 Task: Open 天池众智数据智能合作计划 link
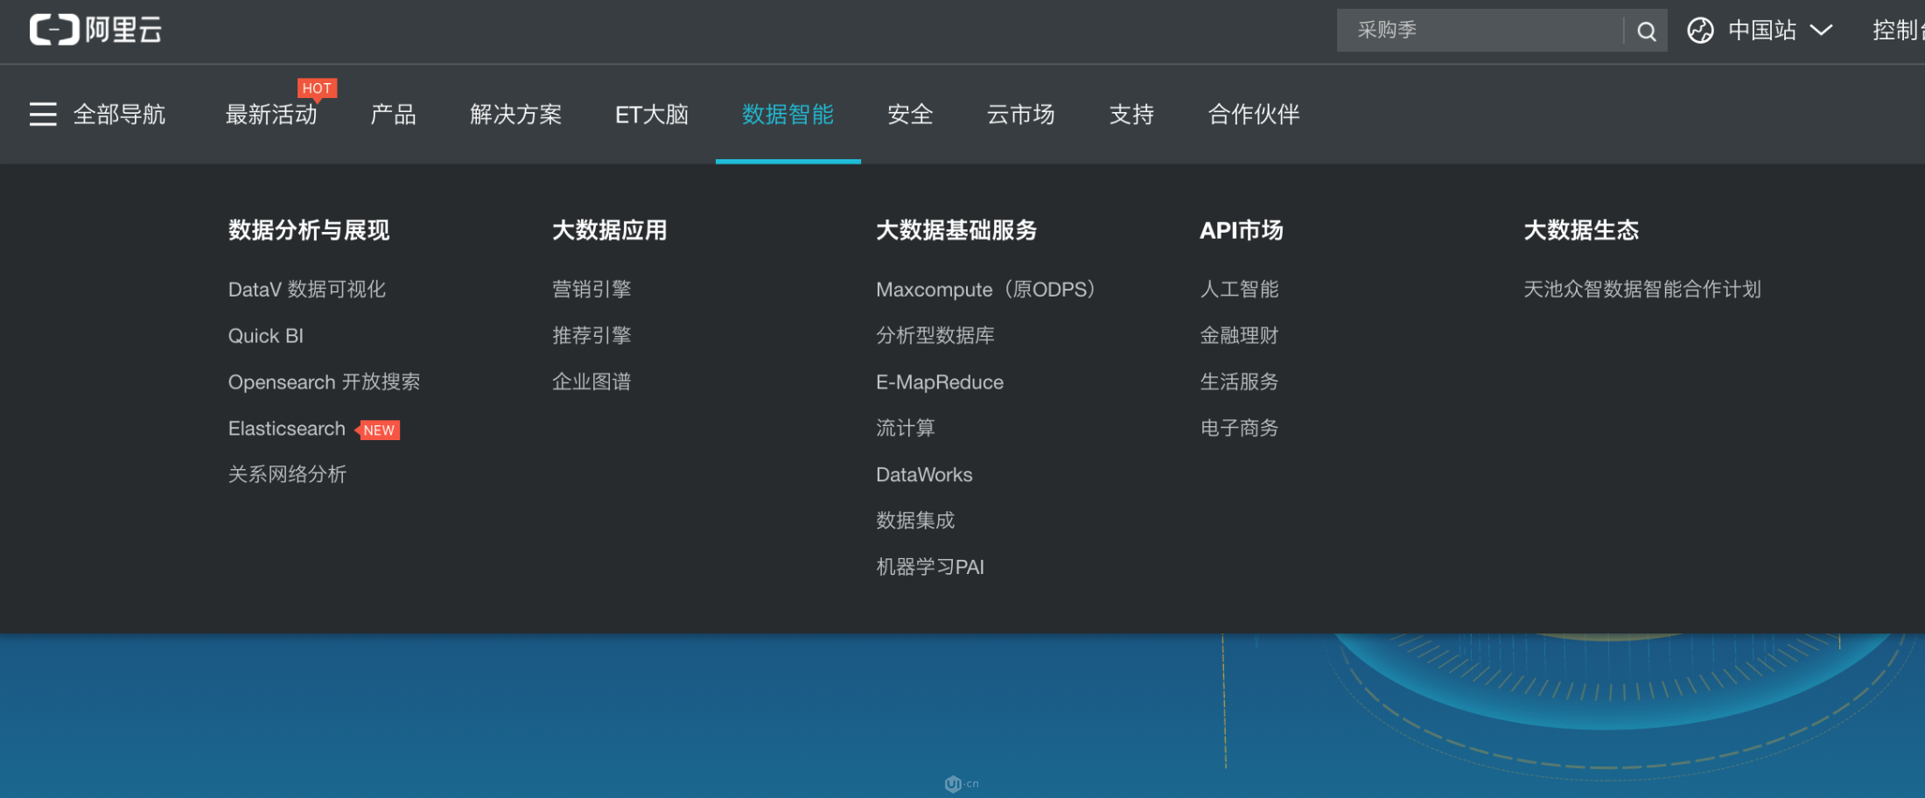[x=1642, y=290]
